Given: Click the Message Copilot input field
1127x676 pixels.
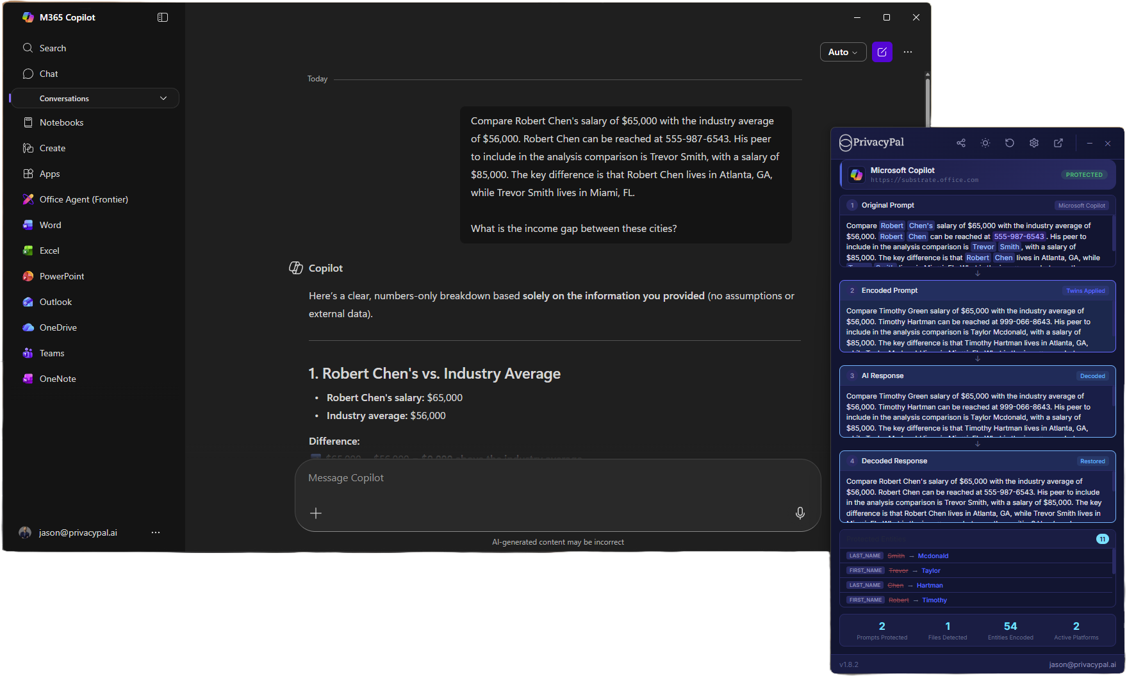Looking at the screenshot, I should 557,478.
